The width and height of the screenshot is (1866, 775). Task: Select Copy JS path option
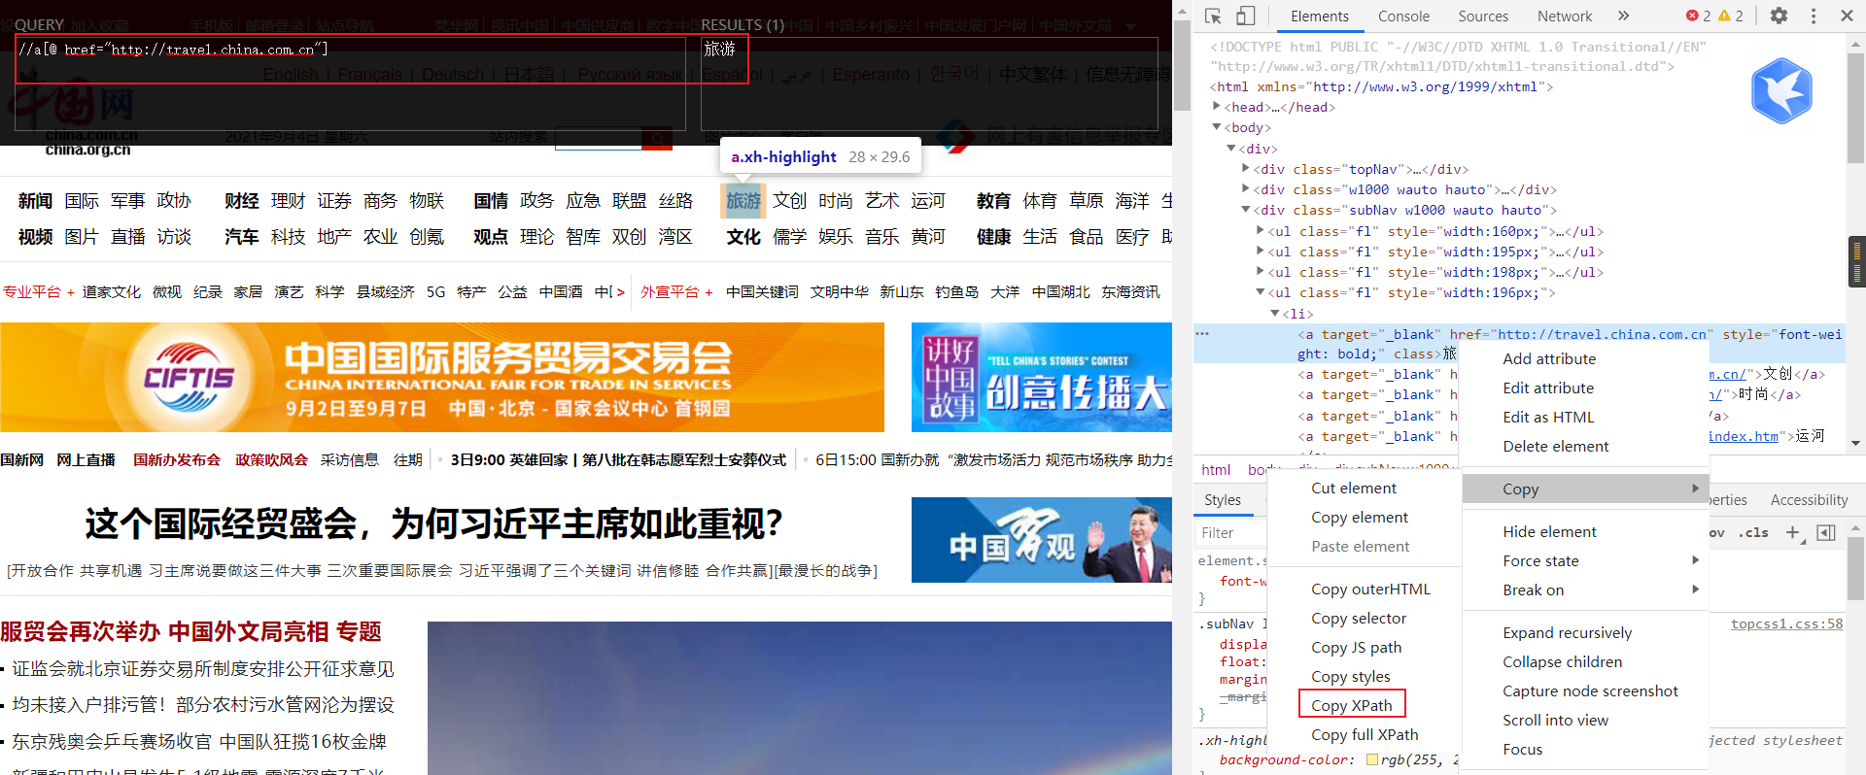(x=1356, y=647)
